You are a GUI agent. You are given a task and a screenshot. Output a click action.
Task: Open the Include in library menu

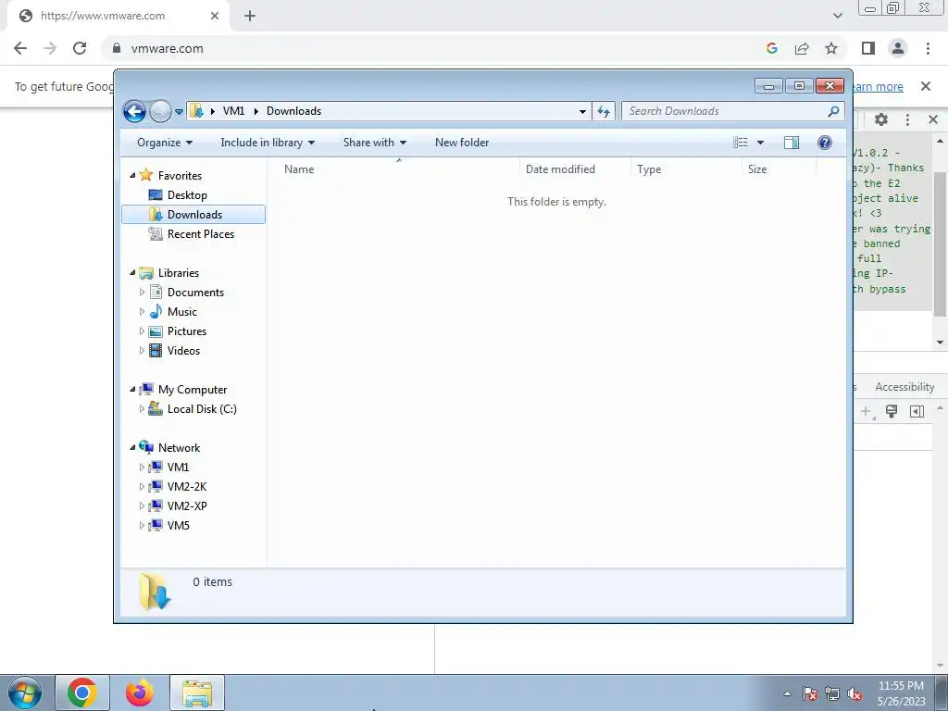tap(268, 143)
